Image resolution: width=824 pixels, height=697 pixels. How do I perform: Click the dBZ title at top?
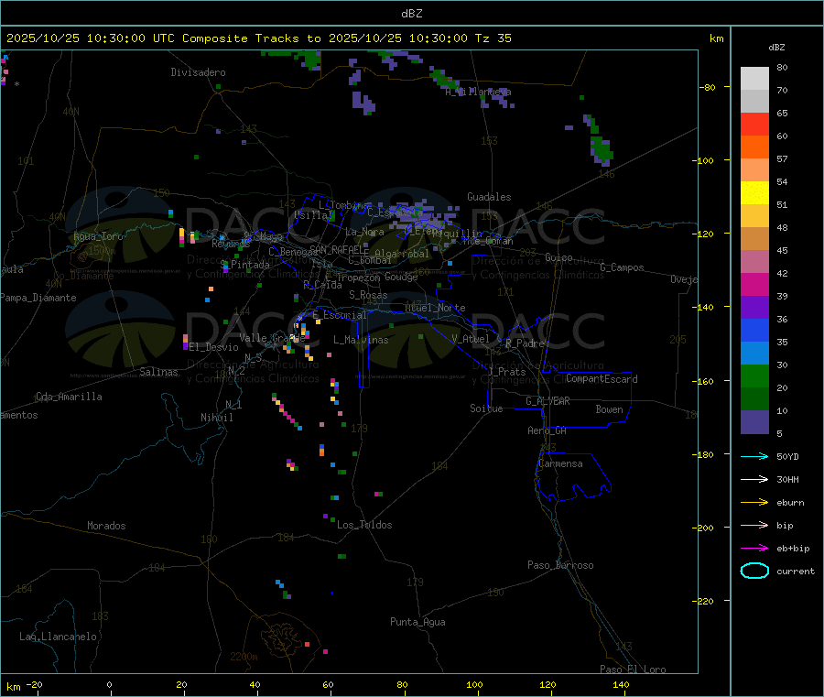click(411, 14)
